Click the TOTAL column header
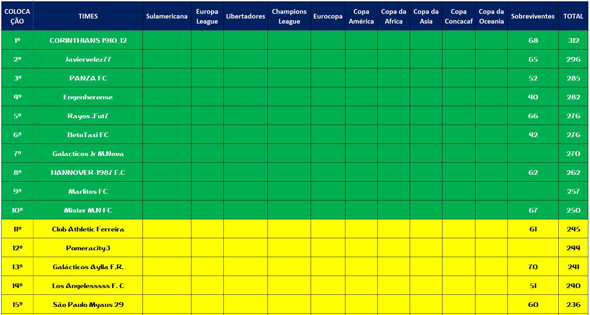The width and height of the screenshot is (590, 315). (573, 16)
